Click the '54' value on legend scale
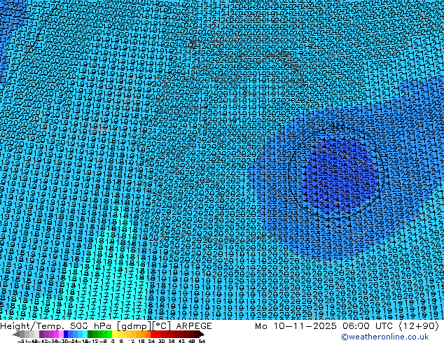This screenshot has width=444, height=343. click(202, 341)
